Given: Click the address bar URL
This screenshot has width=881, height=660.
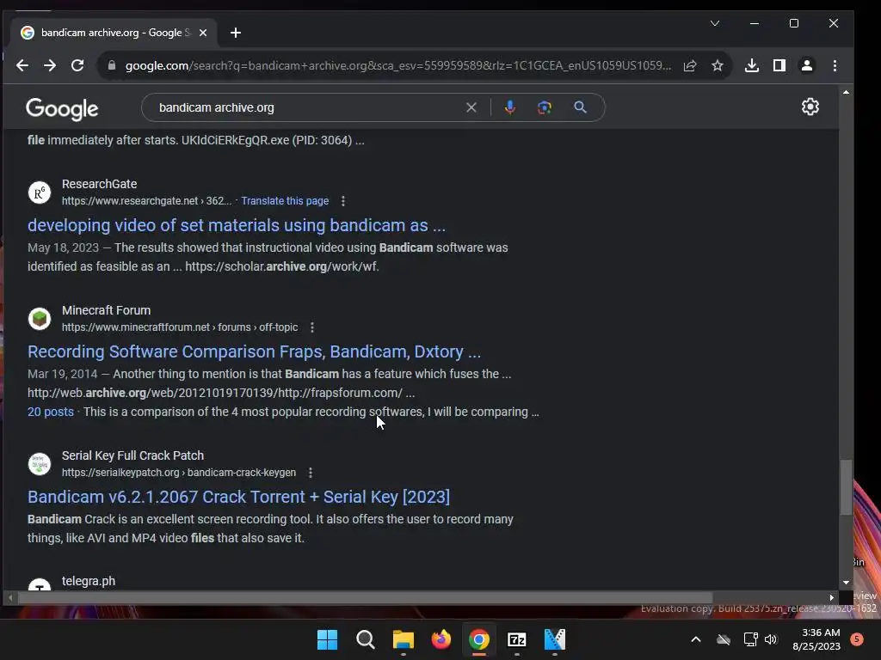Looking at the screenshot, I should point(397,65).
